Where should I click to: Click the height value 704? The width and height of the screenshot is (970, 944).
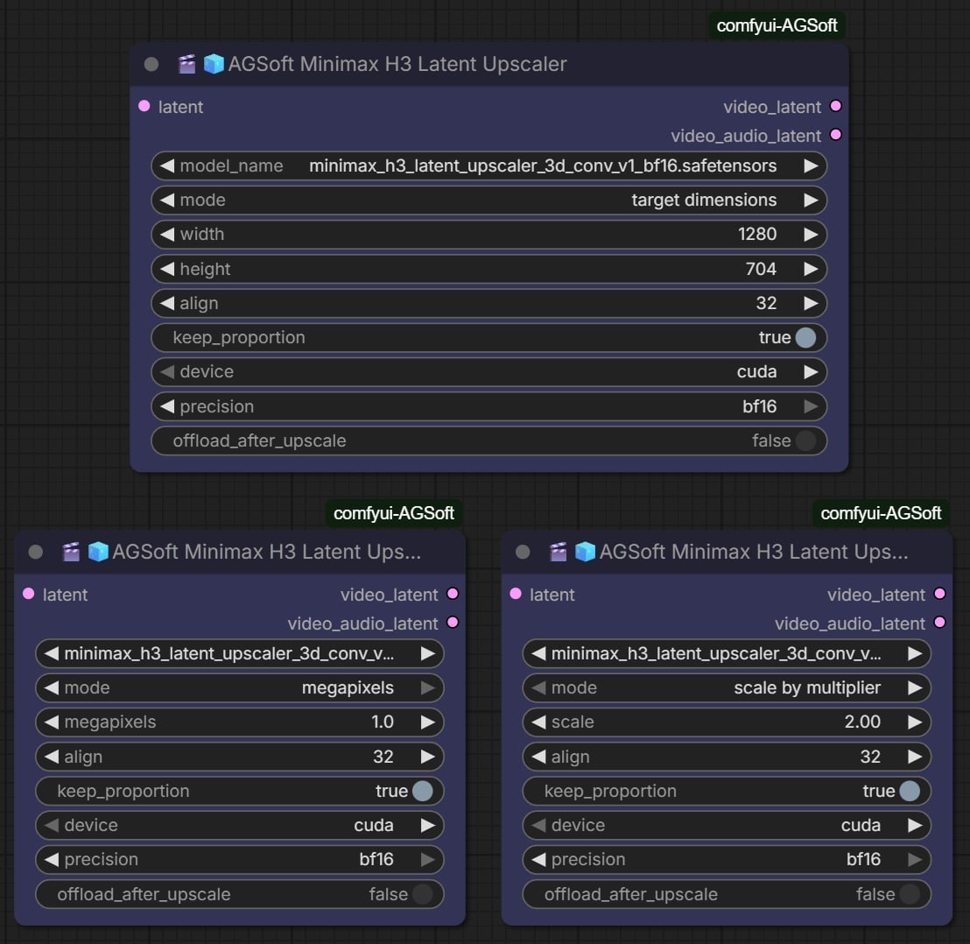tap(761, 269)
